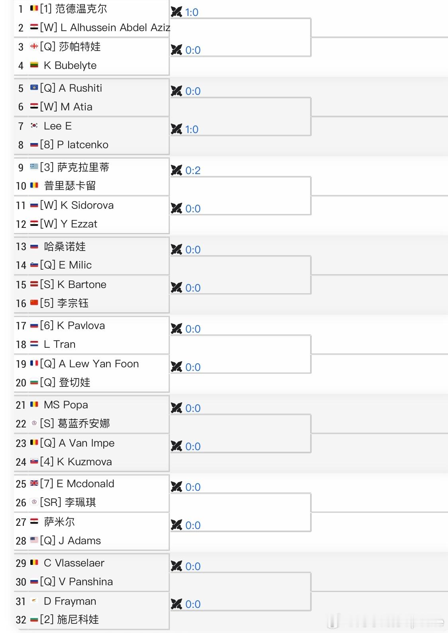Click match icon next to MS Popa

click(176, 408)
